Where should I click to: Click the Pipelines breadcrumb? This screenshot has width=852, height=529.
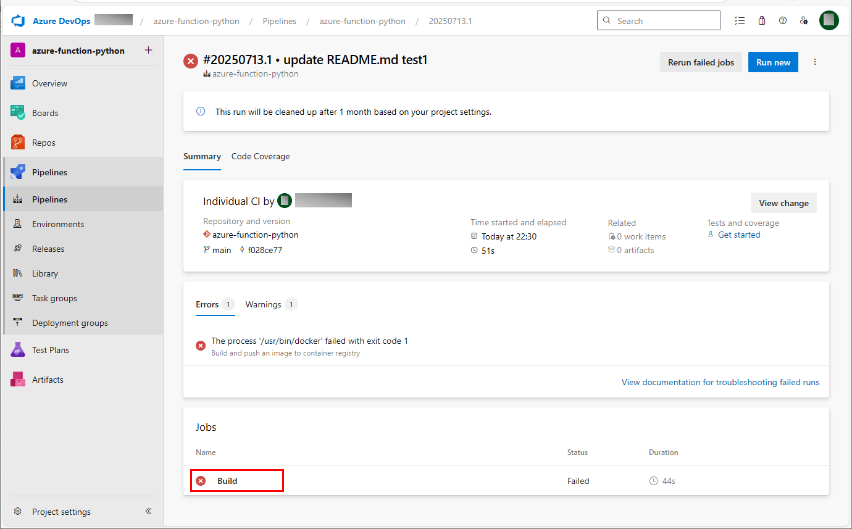[279, 21]
